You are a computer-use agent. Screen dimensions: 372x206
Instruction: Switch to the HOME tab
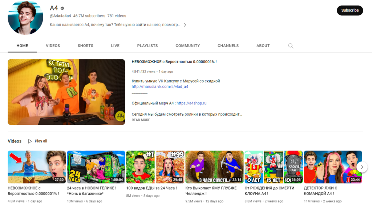pyautogui.click(x=22, y=46)
